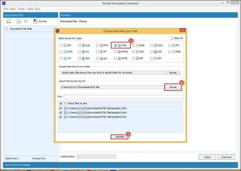This screenshot has width=241, height=171.
Task: Click the ODT file type icon
Action: coord(155,58)
